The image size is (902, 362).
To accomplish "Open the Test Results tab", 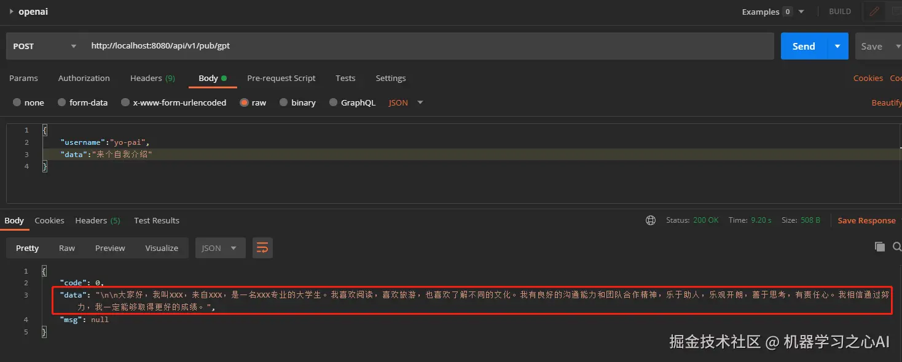I will (157, 220).
